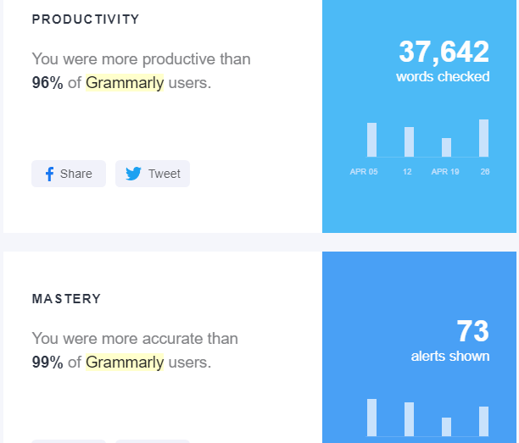Select the last bar in alerts shown chart
The width and height of the screenshot is (519, 443).
[x=483, y=421]
